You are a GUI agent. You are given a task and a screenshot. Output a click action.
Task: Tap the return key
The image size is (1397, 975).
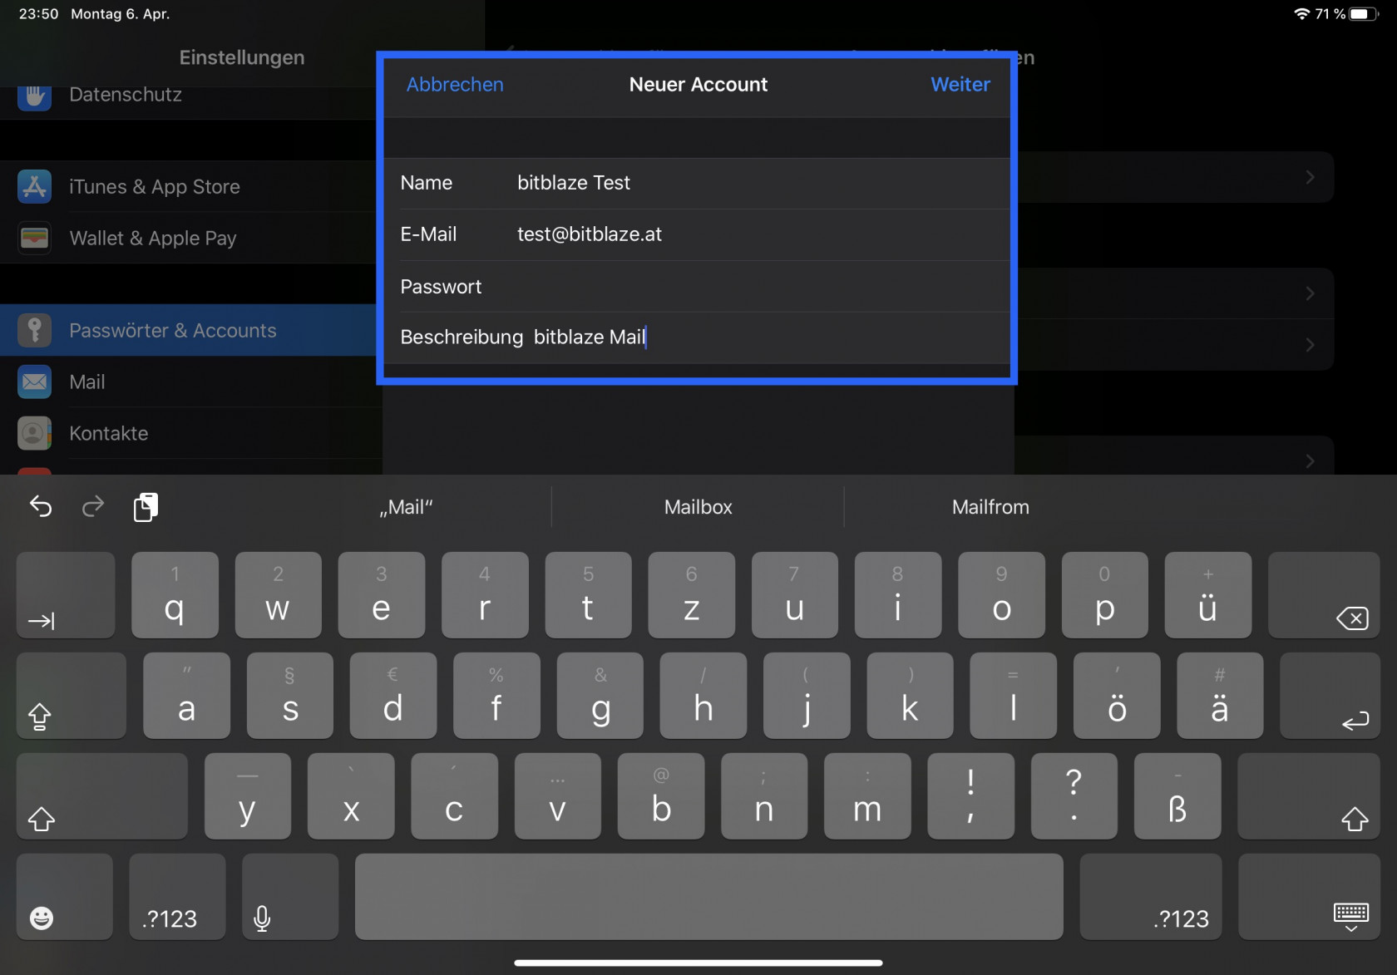(1330, 696)
